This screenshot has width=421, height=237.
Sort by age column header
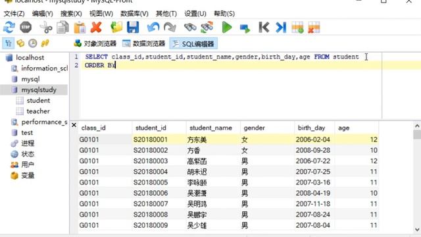357,128
